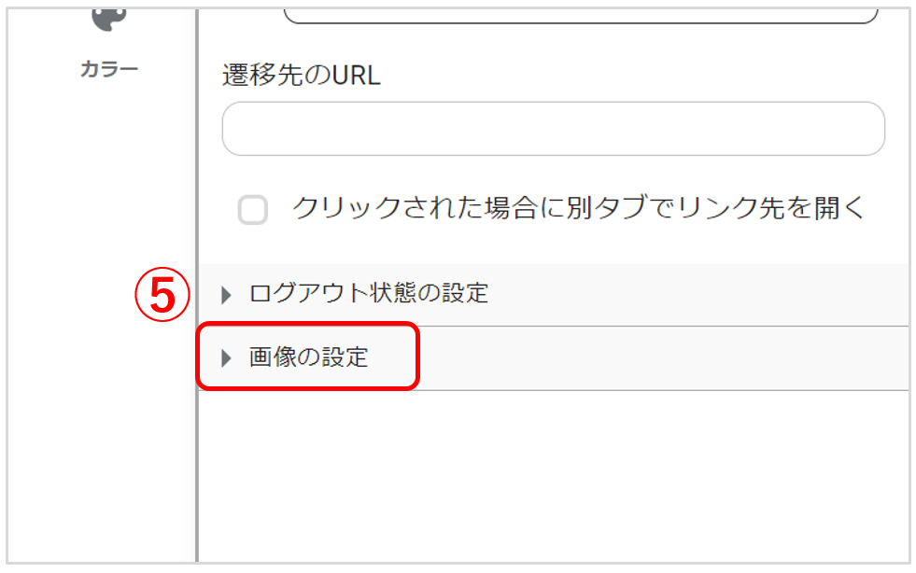Open the カラー palette icon in sidebar
Image resolution: width=916 pixels, height=573 pixels.
[109, 20]
